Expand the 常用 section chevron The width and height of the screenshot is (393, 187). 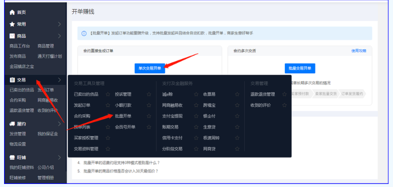[x=59, y=24]
